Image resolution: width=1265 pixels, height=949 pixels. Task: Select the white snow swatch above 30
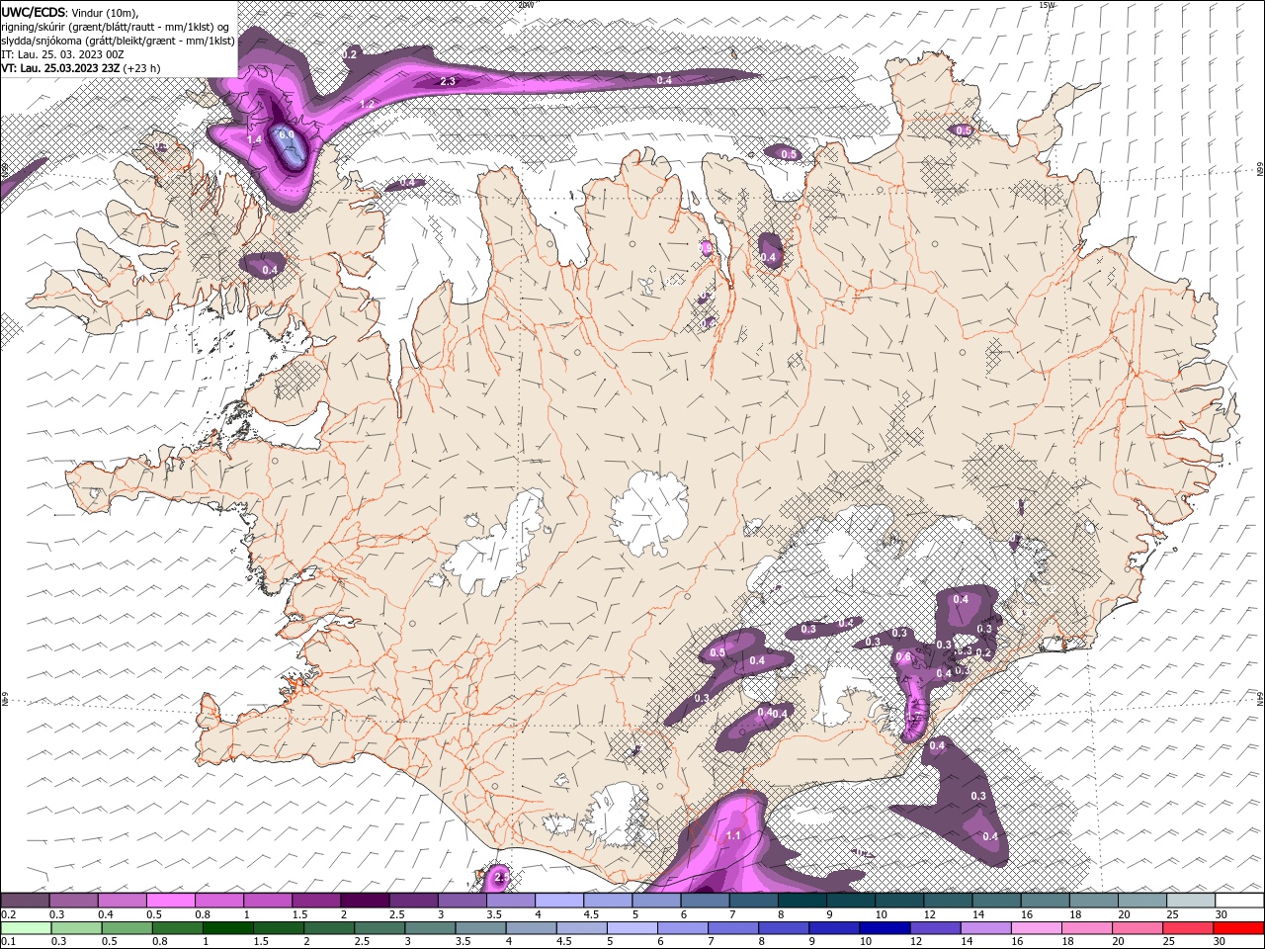point(1239,901)
